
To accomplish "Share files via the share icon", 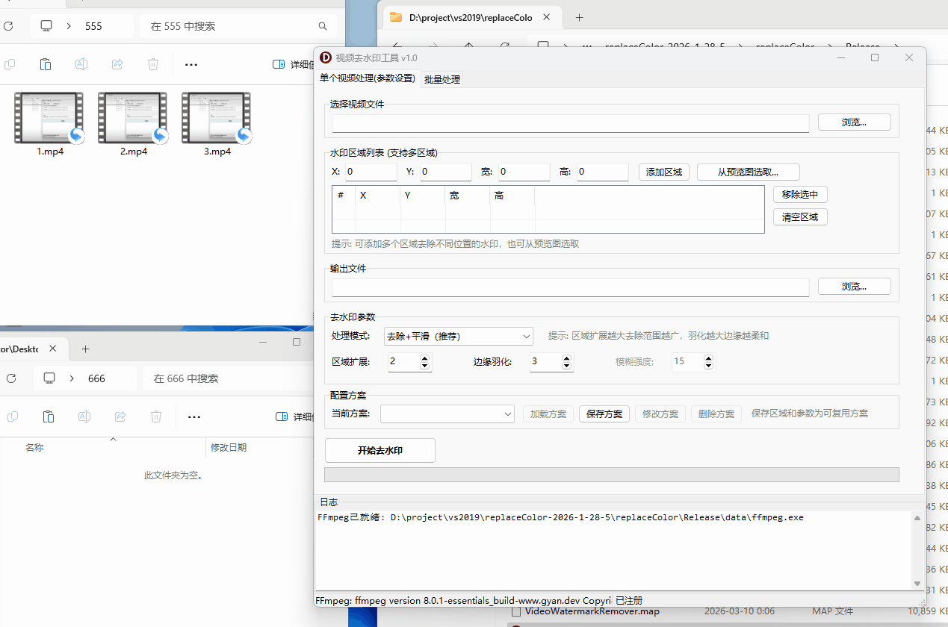I will [x=117, y=64].
